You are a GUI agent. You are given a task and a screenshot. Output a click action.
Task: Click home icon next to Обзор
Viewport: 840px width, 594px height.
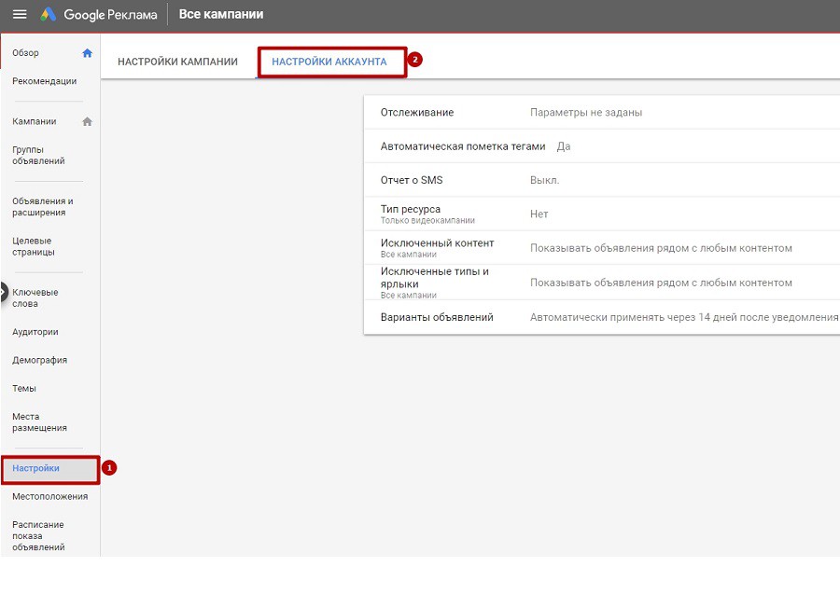[88, 53]
